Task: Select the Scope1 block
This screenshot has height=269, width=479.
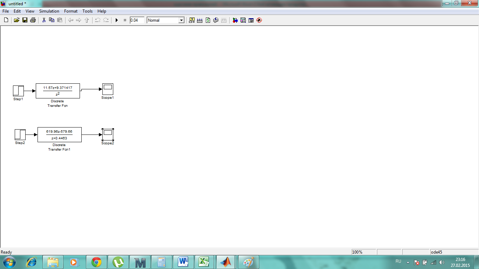Action: click(108, 89)
